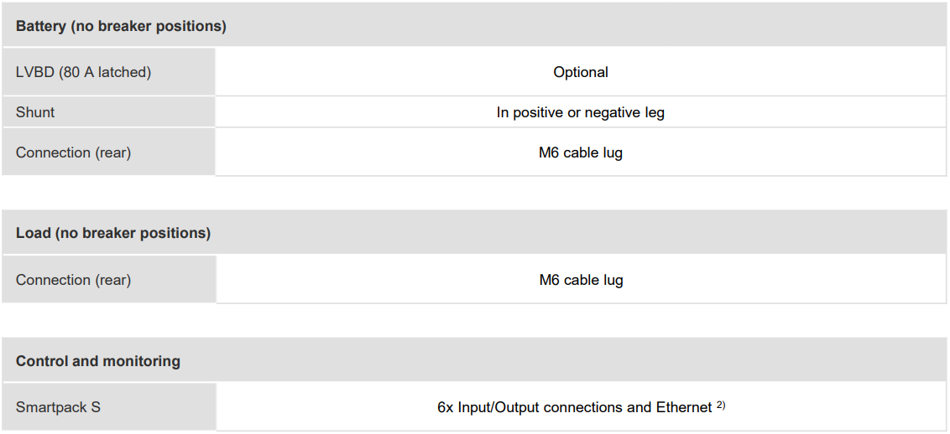The width and height of the screenshot is (950, 434).
Task: Click the 'Optional' value for LVBD
Action: (x=581, y=72)
